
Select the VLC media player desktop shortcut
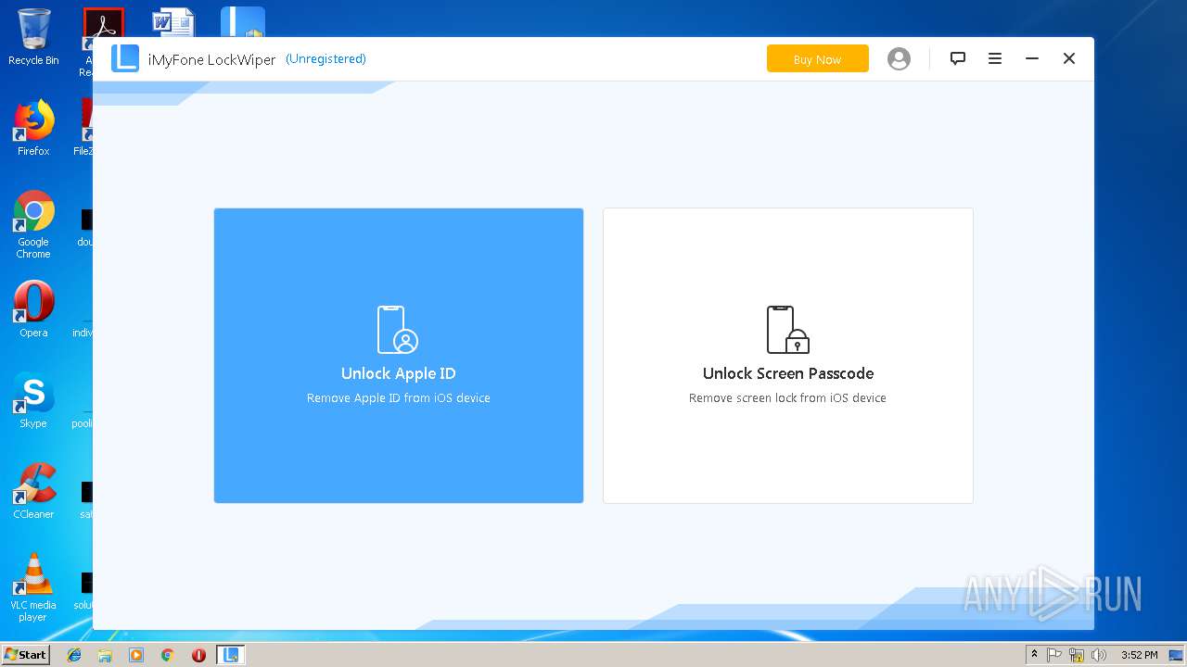[33, 587]
